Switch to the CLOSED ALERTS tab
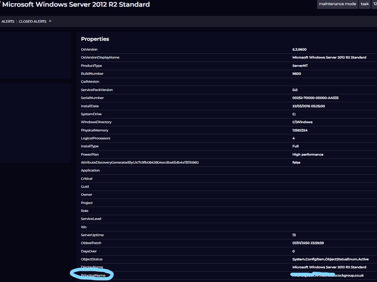Image resolution: width=377 pixels, height=282 pixels. (x=33, y=22)
